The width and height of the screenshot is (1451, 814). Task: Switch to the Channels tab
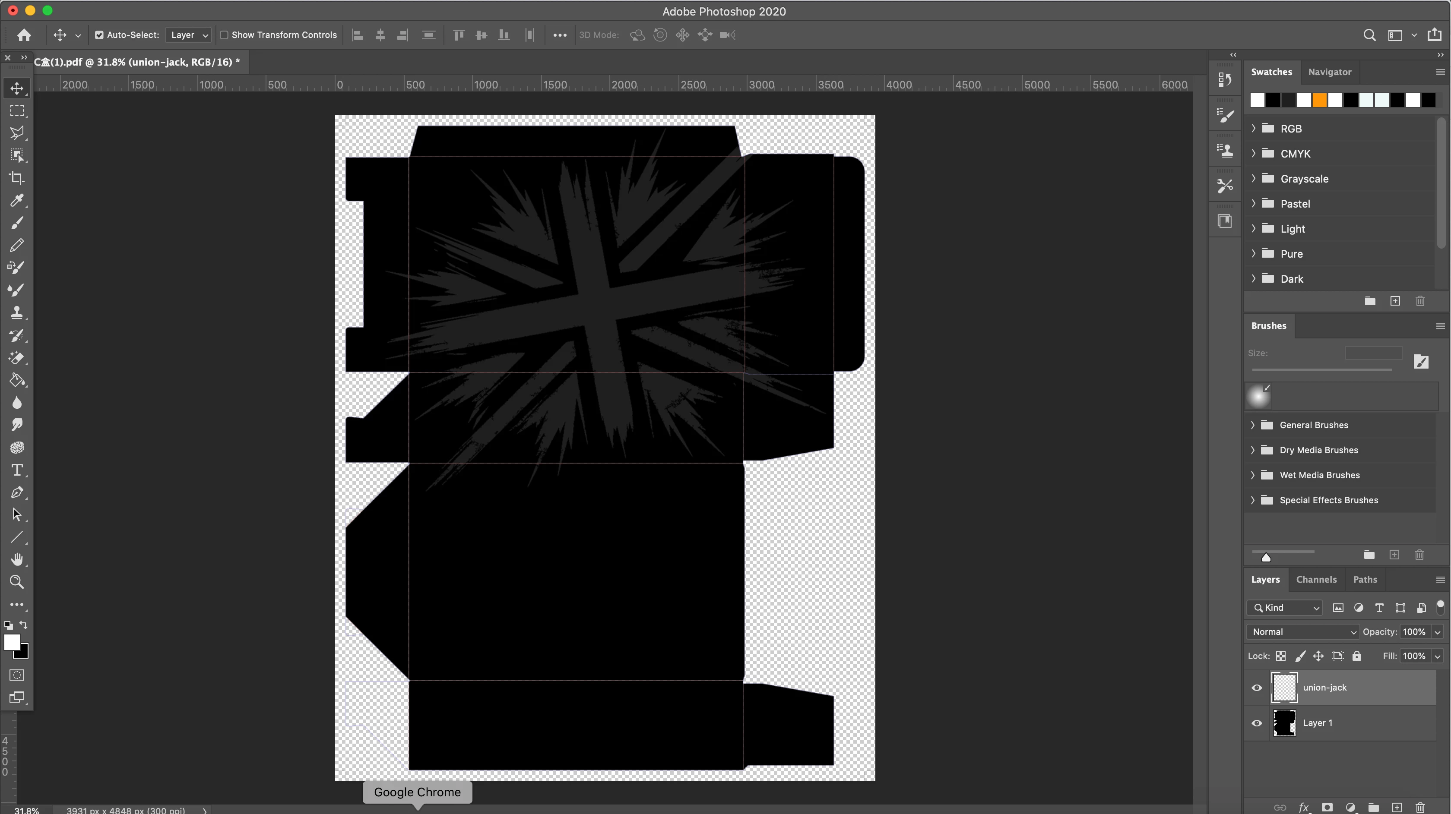click(x=1316, y=579)
